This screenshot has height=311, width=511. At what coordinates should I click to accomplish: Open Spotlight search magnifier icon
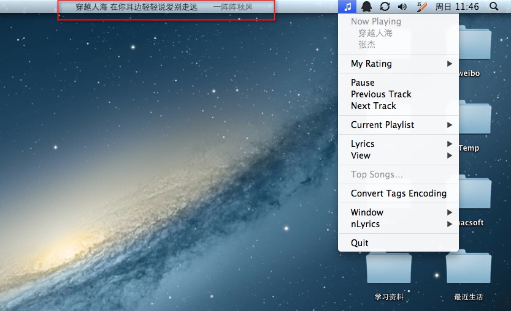[494, 7]
